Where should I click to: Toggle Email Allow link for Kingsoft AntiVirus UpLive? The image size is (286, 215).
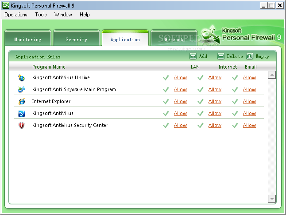[x=249, y=77]
